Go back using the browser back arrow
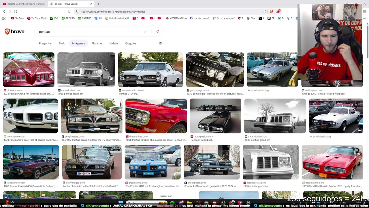369x208 pixels. [4, 12]
